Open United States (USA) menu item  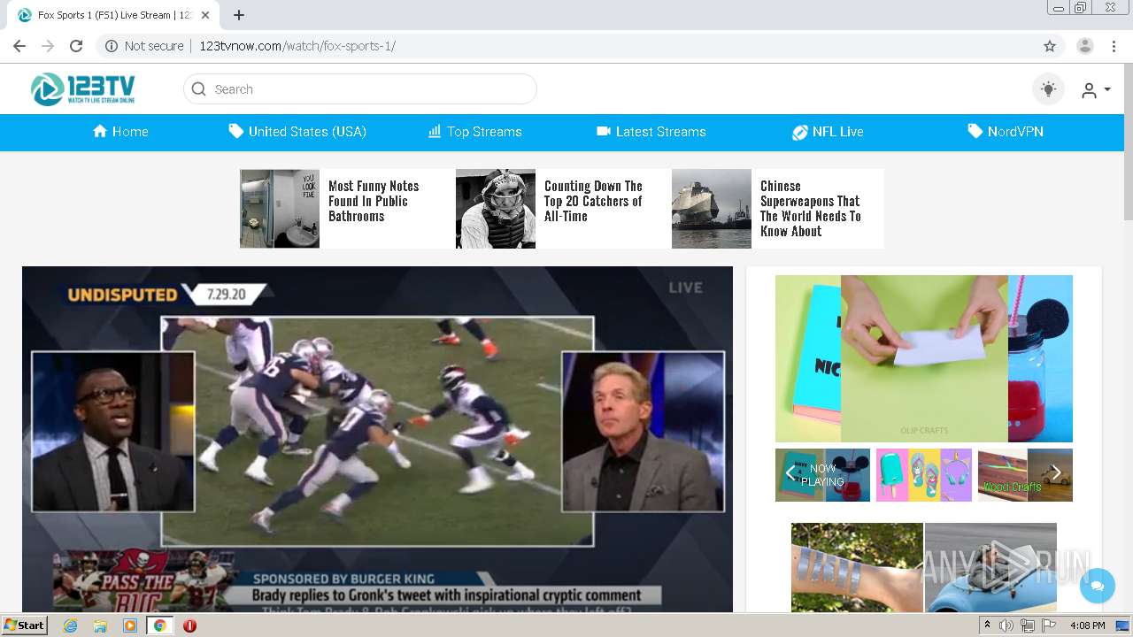[x=297, y=132]
